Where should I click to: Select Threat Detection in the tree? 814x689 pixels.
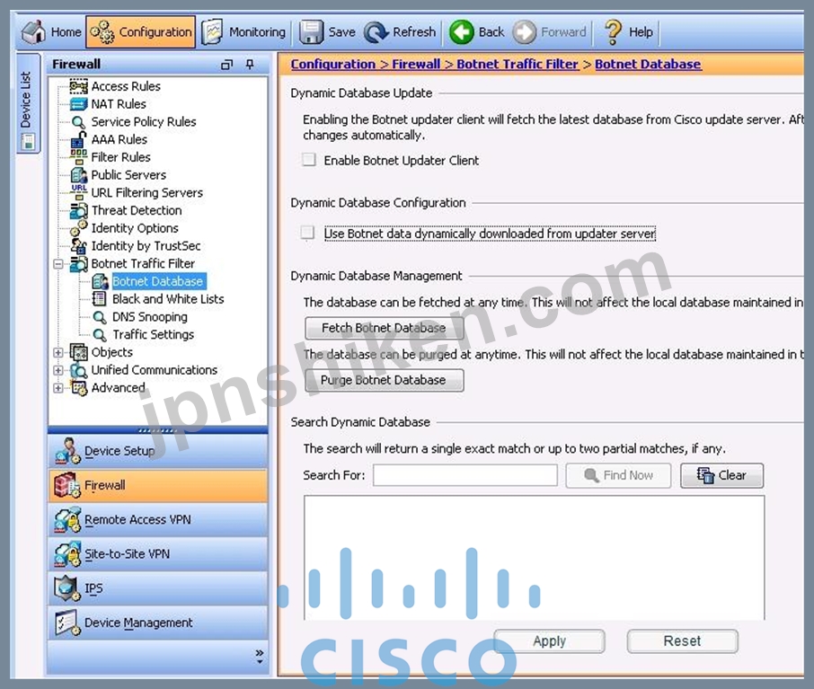point(137,210)
